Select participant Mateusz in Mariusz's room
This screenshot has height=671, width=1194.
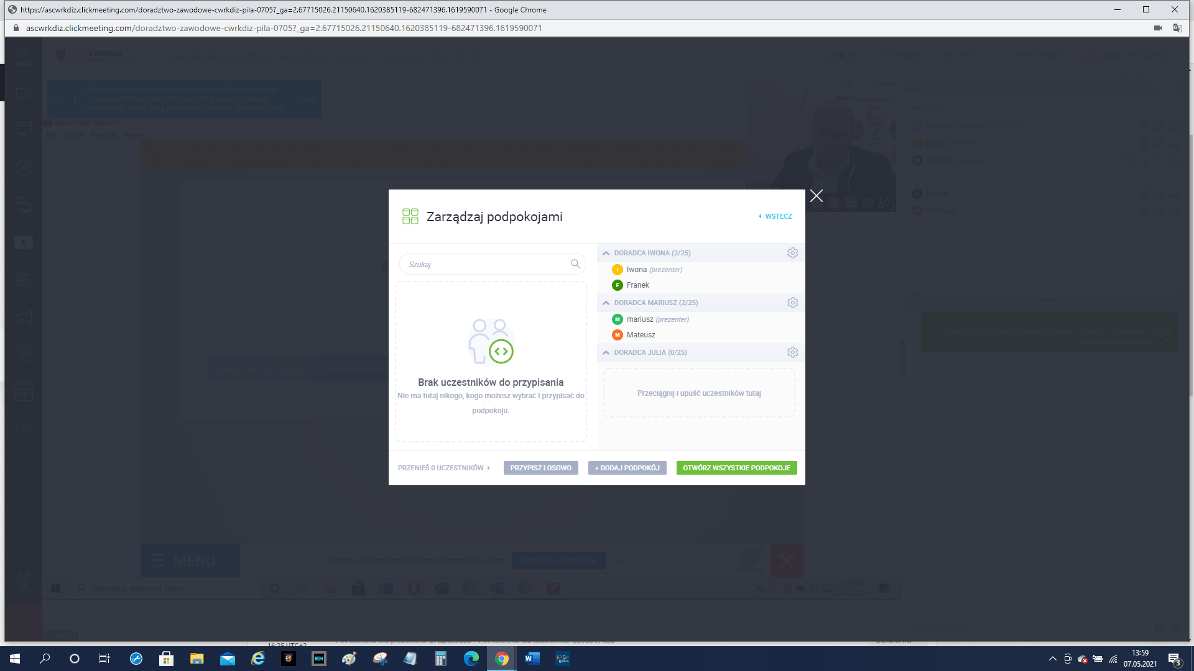click(641, 335)
